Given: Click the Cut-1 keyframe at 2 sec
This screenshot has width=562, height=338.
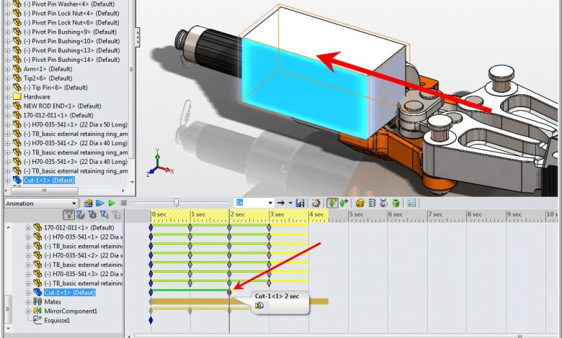Looking at the screenshot, I should click(x=230, y=293).
